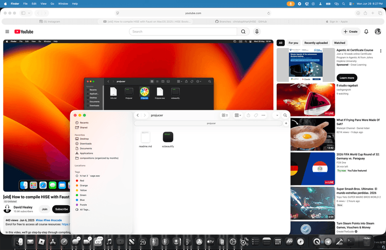The height and width of the screenshot is (250, 386).
Task: Open Safari sidebar toggle dropdown arrow
Action: [29, 13]
